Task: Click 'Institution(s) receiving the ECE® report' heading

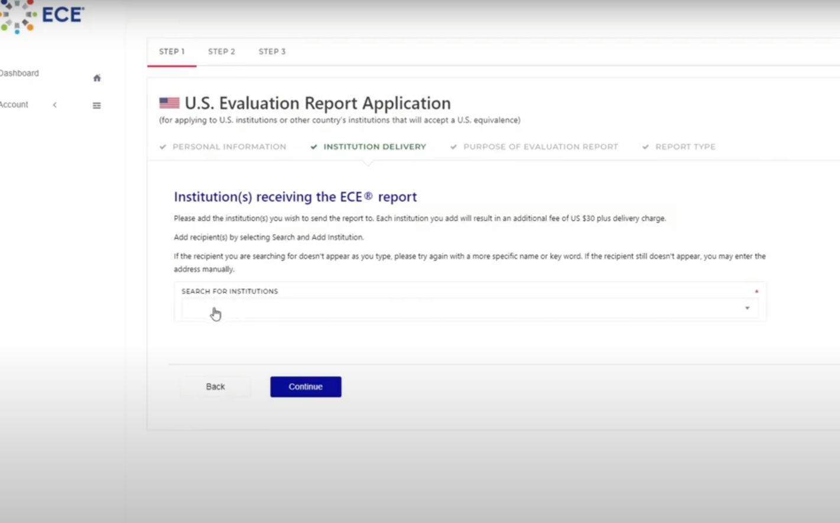Action: tap(295, 197)
